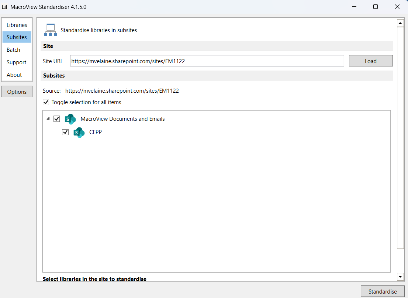Viewport: 408px width, 298px height.
Task: Click the vertical scrollbar thumb
Action: (x=401, y=138)
